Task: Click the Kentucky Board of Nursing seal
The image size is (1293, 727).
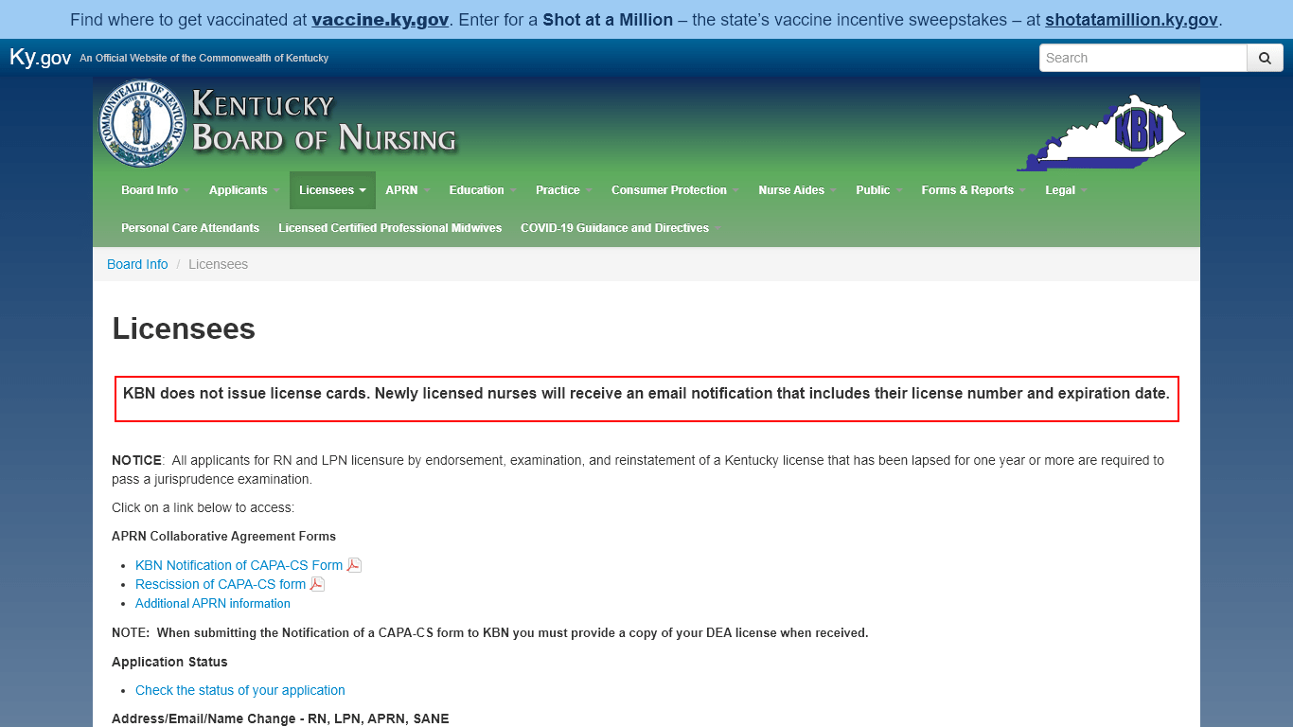Action: coord(140,123)
